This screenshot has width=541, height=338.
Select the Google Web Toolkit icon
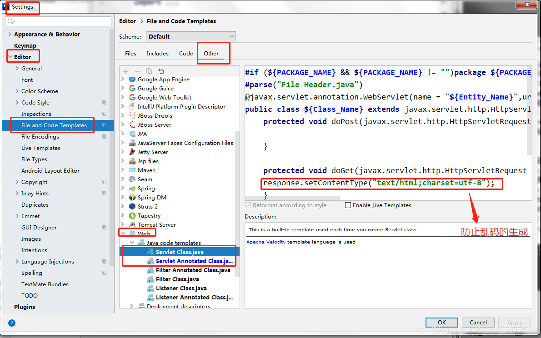(132, 97)
